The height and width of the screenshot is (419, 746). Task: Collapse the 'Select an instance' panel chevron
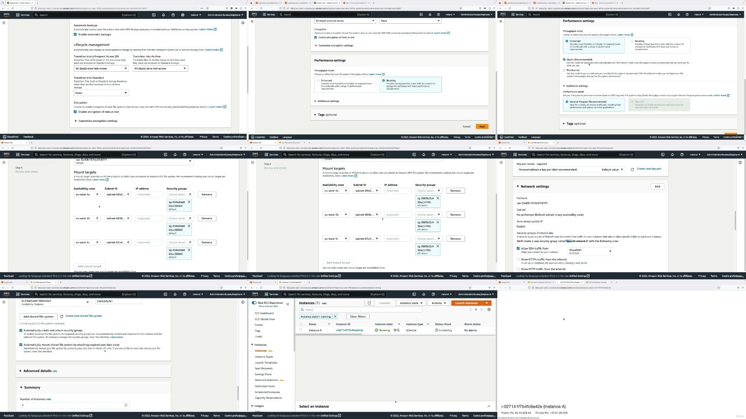pyautogui.click(x=489, y=406)
